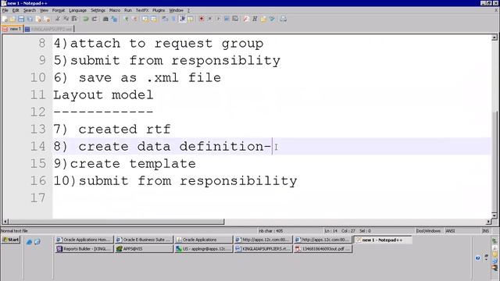Toggle synchronized vertical scrolling icon
Screen dimensions: 500x281
pos(145,19)
